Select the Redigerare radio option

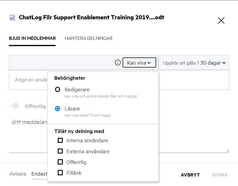click(58, 90)
